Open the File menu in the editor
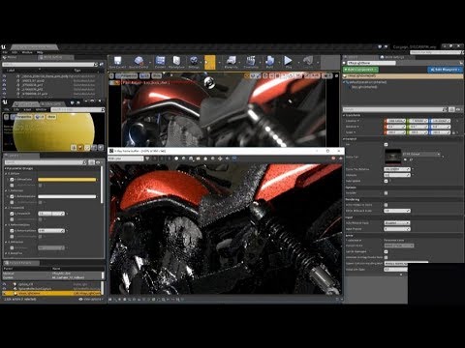Viewport: 465px width, 348px height. 5,52
